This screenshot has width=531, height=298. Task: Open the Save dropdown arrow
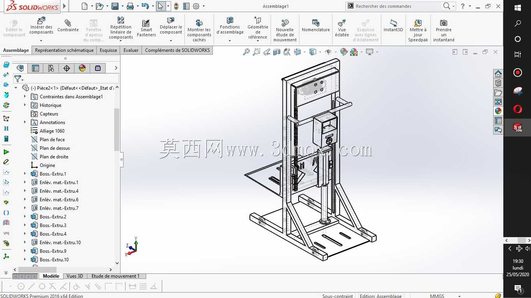click(122, 6)
